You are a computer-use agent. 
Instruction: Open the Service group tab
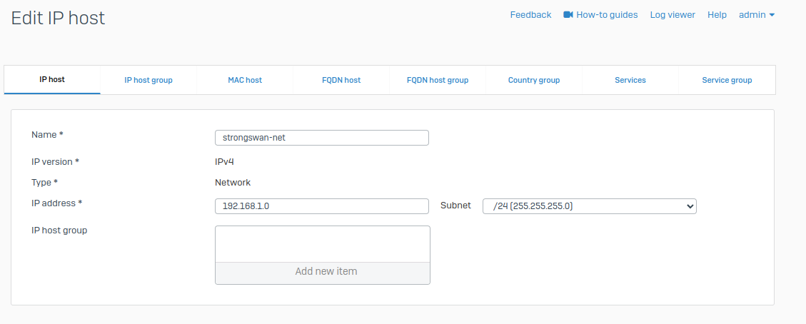[727, 80]
